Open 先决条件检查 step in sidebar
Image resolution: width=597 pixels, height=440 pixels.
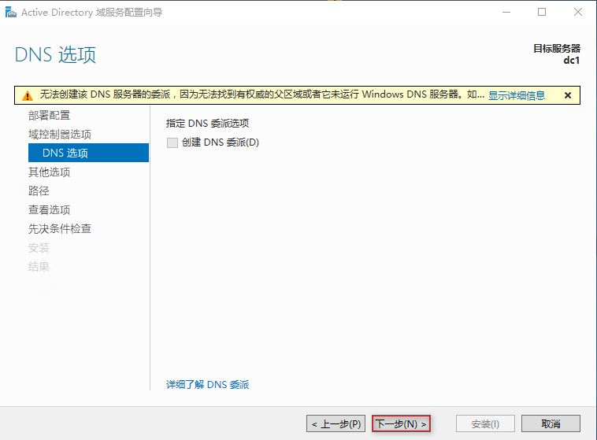[60, 229]
